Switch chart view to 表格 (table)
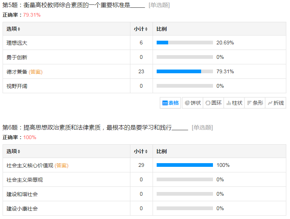The height and width of the screenshot is (219, 290). click(x=170, y=103)
